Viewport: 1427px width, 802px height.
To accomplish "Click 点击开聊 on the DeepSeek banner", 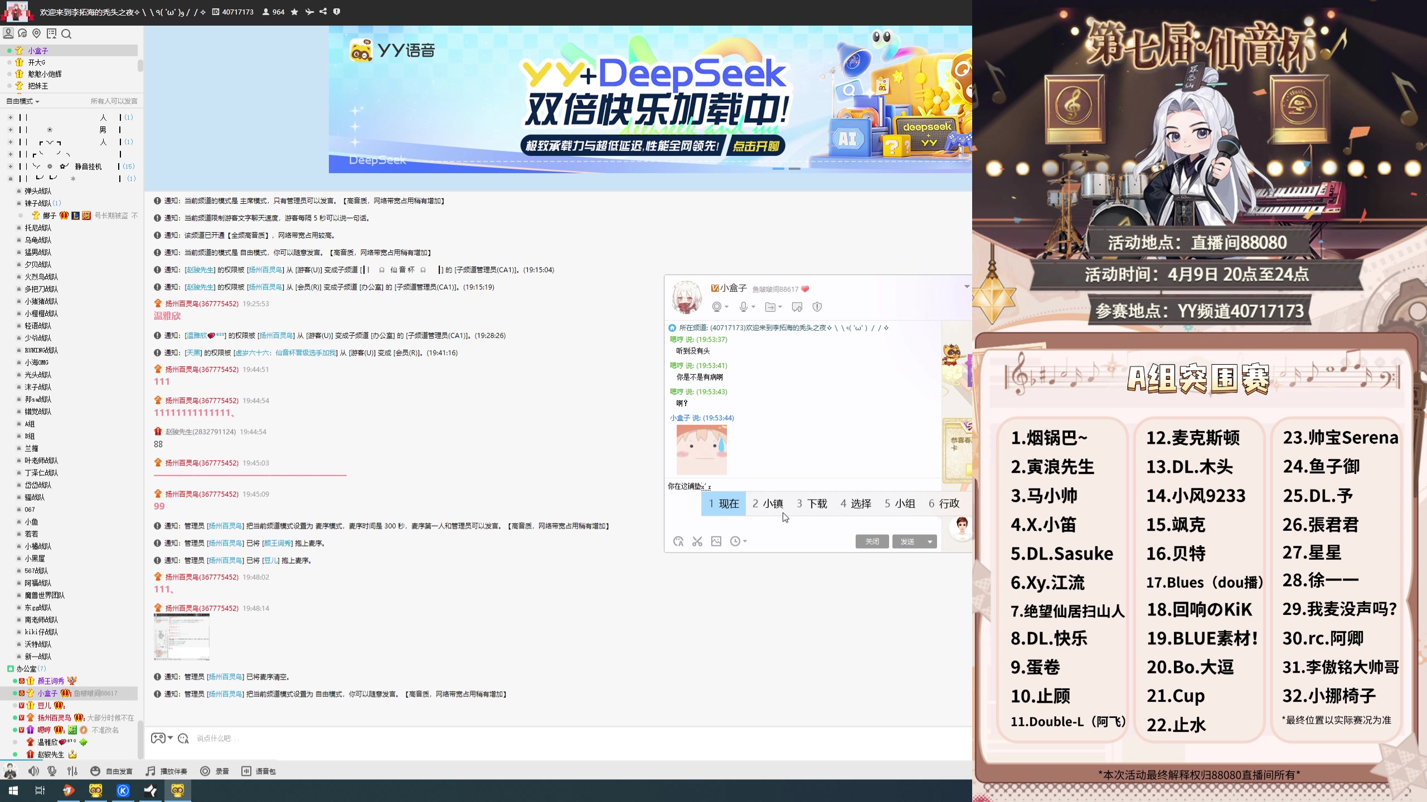I will click(x=755, y=146).
